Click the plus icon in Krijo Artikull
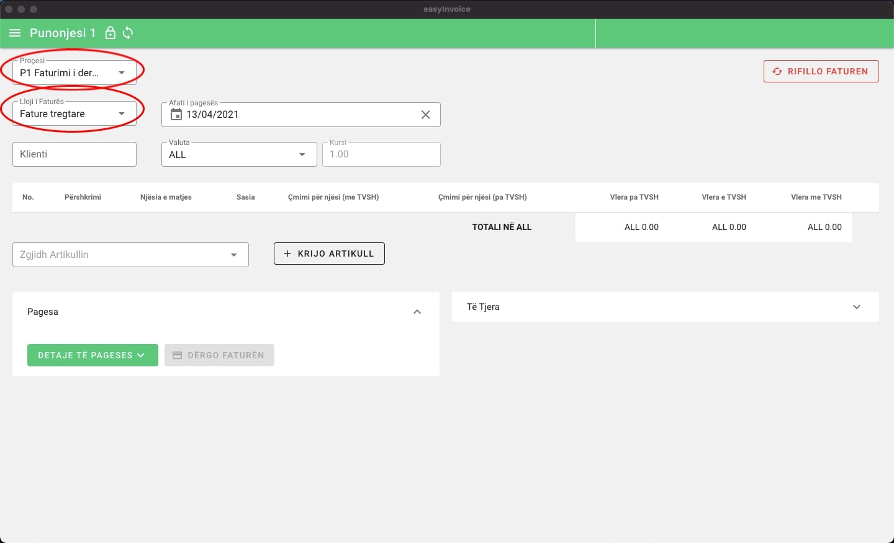894x543 pixels. click(287, 253)
